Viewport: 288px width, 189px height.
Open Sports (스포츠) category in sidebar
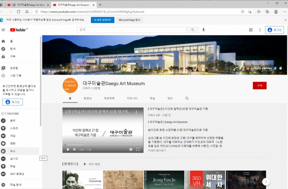point(20,128)
